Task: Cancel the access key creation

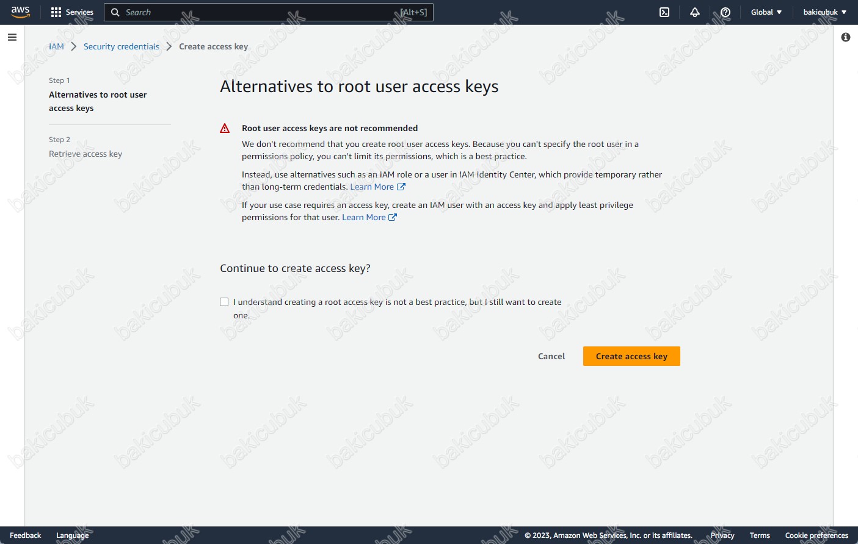Action: [x=551, y=356]
